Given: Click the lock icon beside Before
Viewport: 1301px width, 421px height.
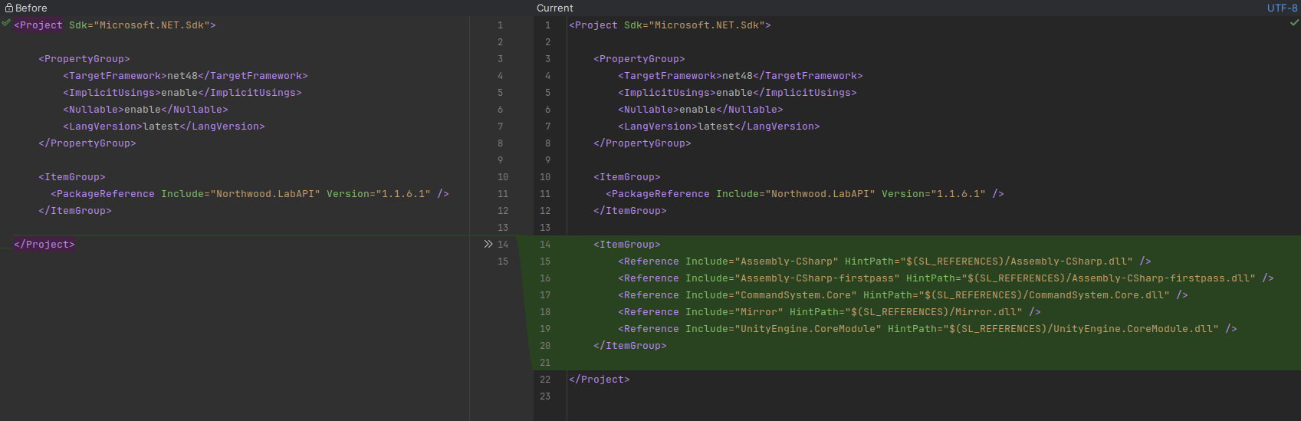Looking at the screenshot, I should 9,8.
